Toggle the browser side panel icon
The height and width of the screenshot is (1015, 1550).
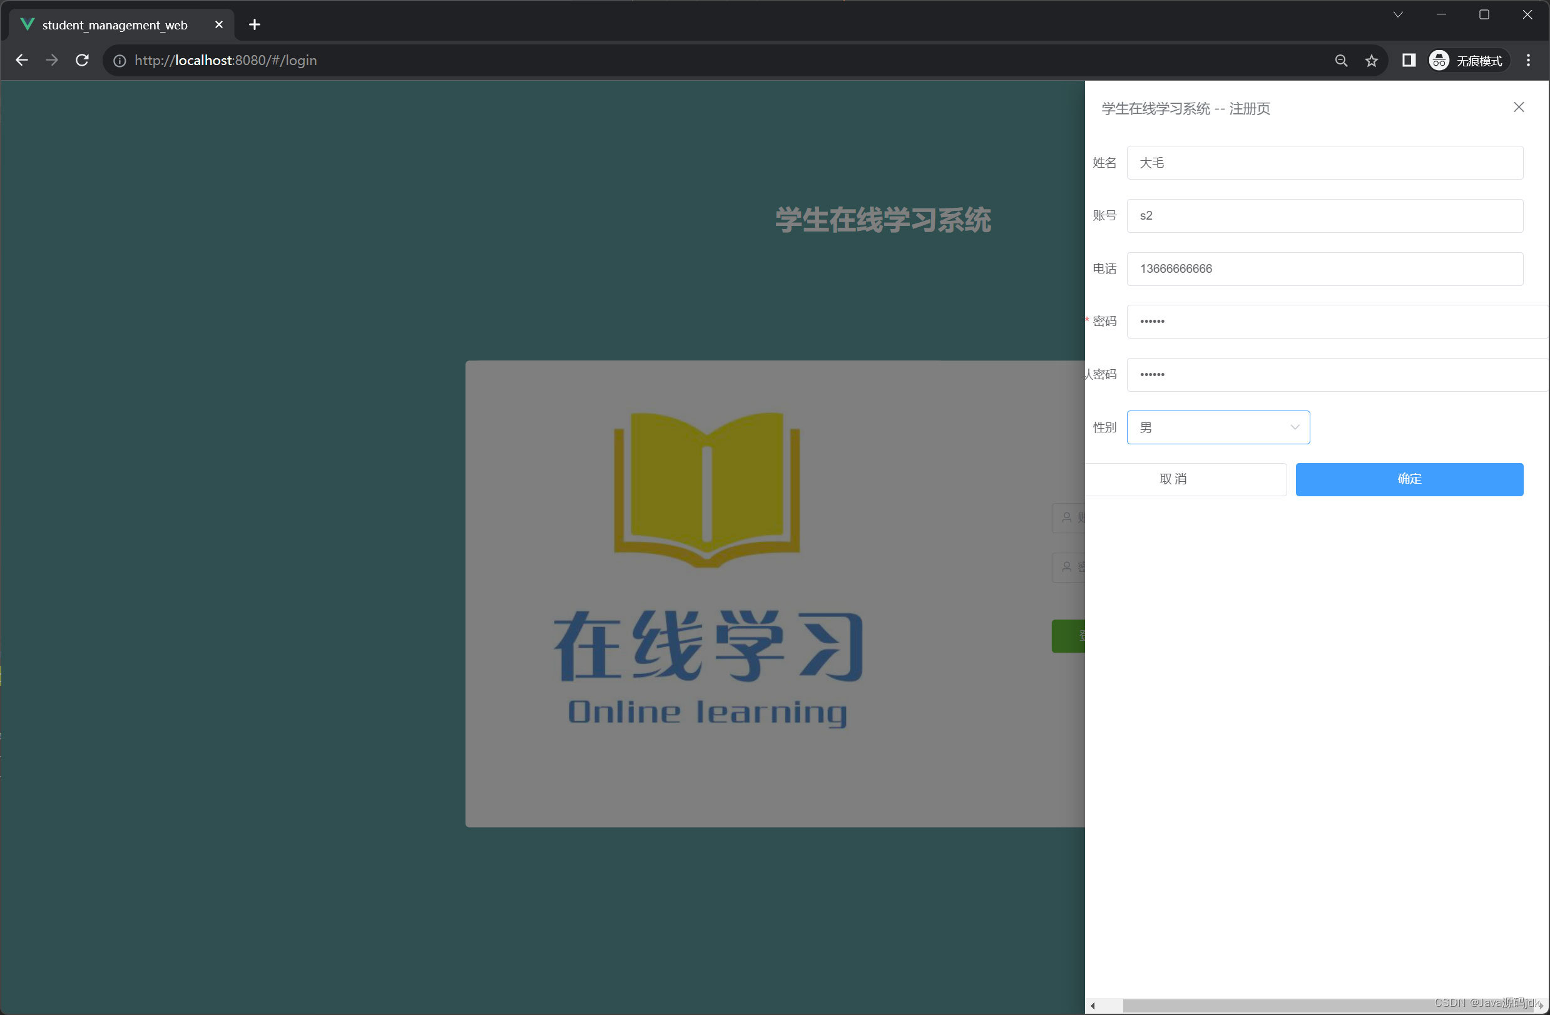click(1409, 61)
